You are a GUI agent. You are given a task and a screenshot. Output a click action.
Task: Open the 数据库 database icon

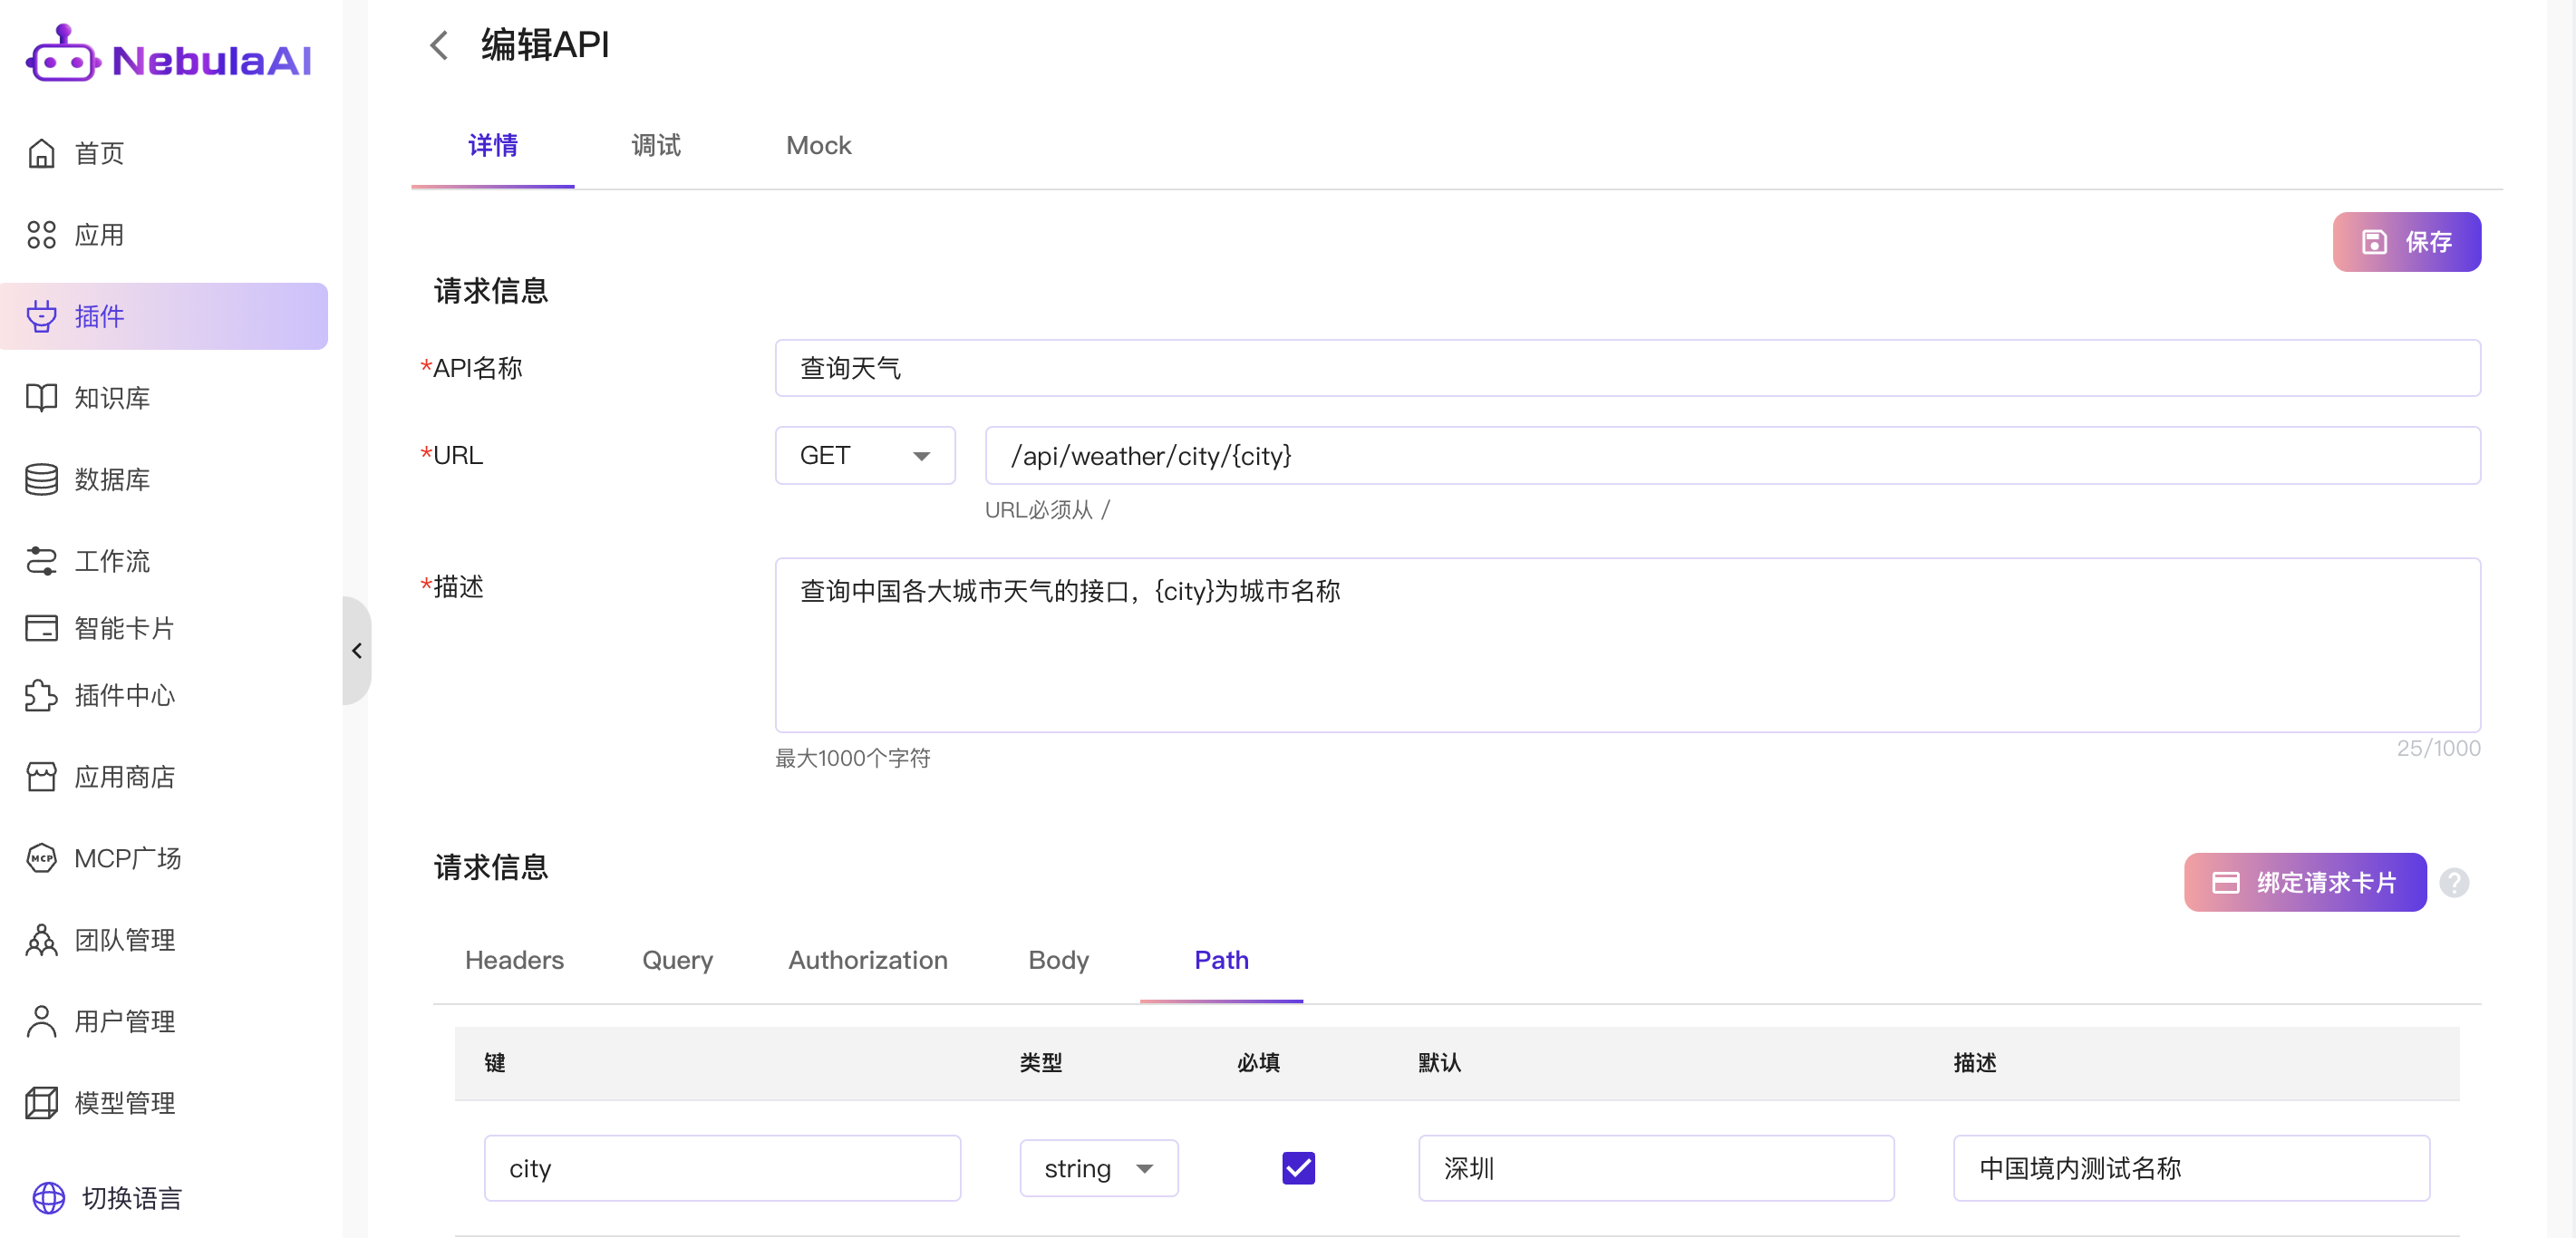click(x=41, y=479)
